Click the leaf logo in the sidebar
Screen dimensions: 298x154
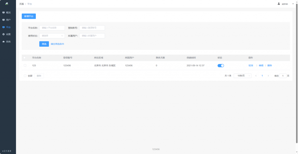pyautogui.click(x=7, y=4)
